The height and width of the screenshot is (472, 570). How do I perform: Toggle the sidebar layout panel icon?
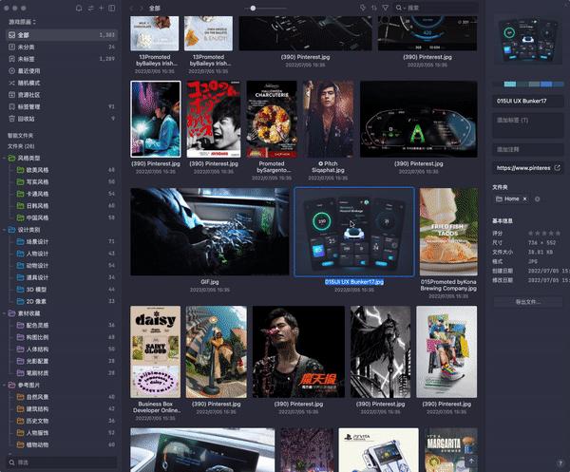tap(112, 8)
